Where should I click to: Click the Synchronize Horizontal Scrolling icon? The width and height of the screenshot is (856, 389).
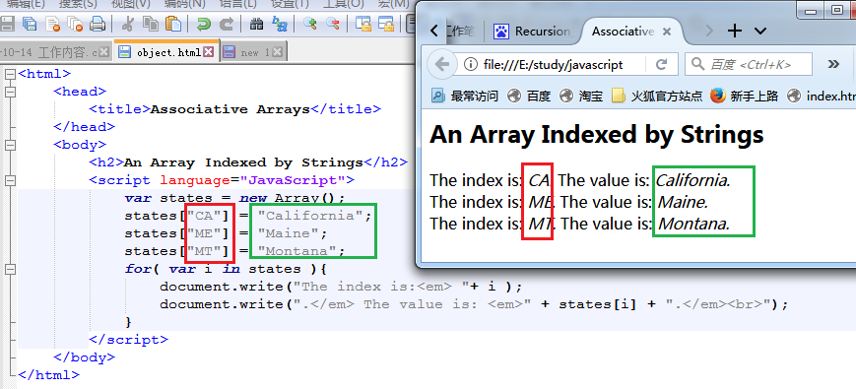coord(386,24)
